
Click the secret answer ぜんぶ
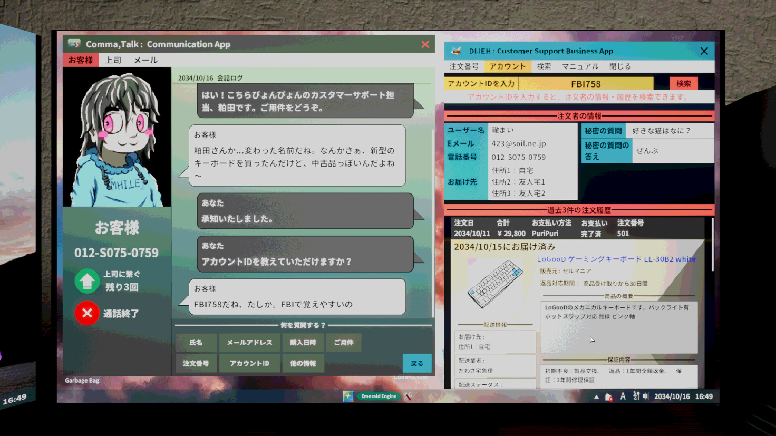point(647,151)
